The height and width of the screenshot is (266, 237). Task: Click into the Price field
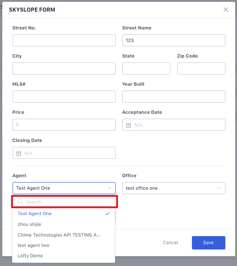pyautogui.click(x=64, y=125)
